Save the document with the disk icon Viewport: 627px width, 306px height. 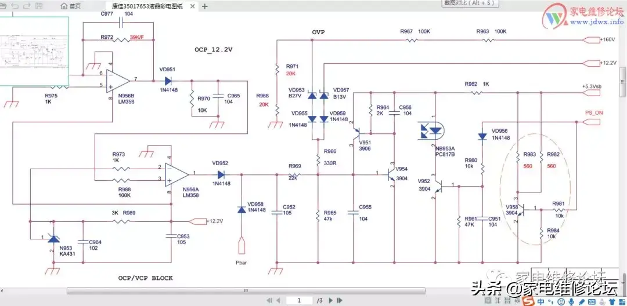point(39,6)
